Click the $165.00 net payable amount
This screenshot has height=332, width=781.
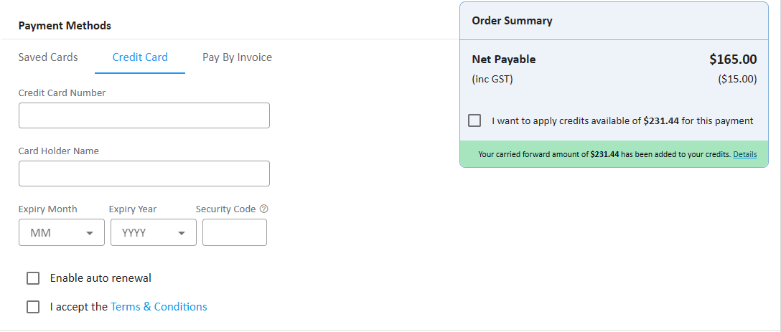[x=733, y=60]
